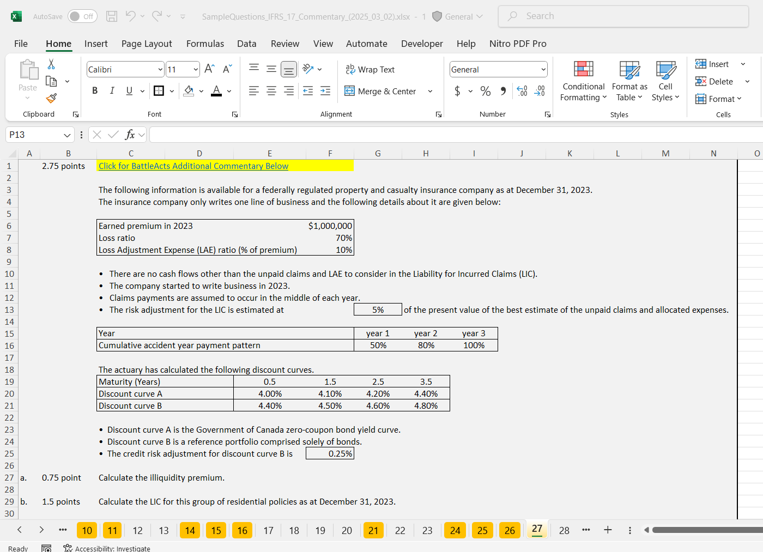Click the BattleActs Additional Commentary link
763x552 pixels.
[193, 166]
